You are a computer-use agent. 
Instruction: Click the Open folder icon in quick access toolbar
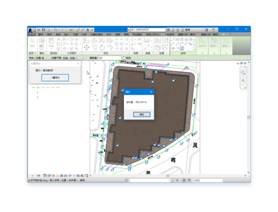[39, 30]
